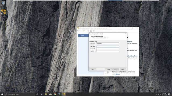The width and height of the screenshot is (172, 96).
Task: Open the Recycle Bin desktop icon
Action: tap(3, 3)
